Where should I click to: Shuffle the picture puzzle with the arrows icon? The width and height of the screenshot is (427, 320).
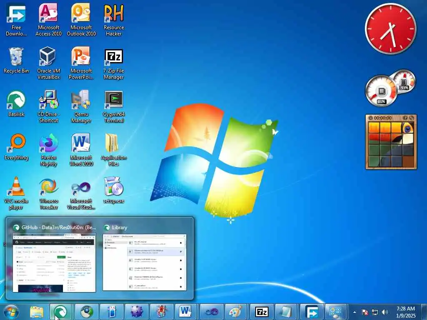[412, 118]
